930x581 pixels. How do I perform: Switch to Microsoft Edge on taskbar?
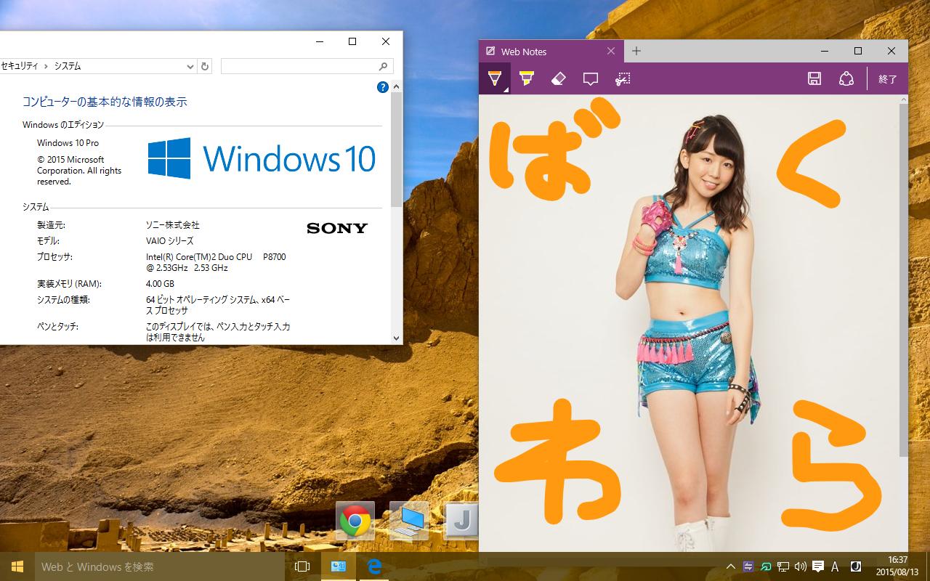coord(375,566)
